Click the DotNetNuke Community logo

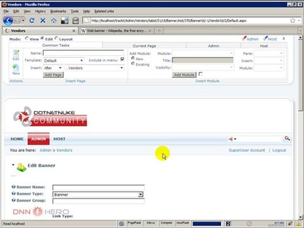pyautogui.click(x=50, y=117)
